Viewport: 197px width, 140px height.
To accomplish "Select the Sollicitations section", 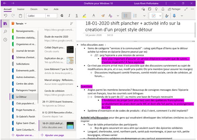I will tap(24, 64).
